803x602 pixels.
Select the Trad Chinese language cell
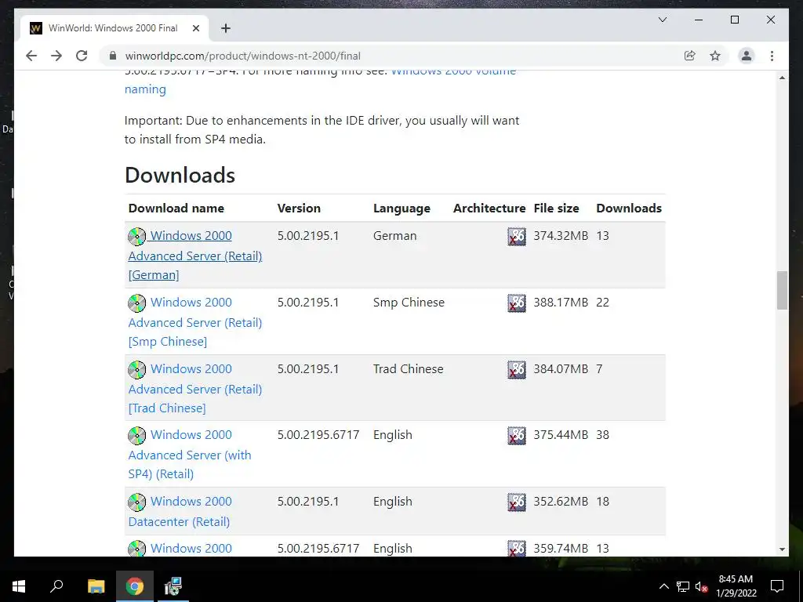pyautogui.click(x=408, y=369)
